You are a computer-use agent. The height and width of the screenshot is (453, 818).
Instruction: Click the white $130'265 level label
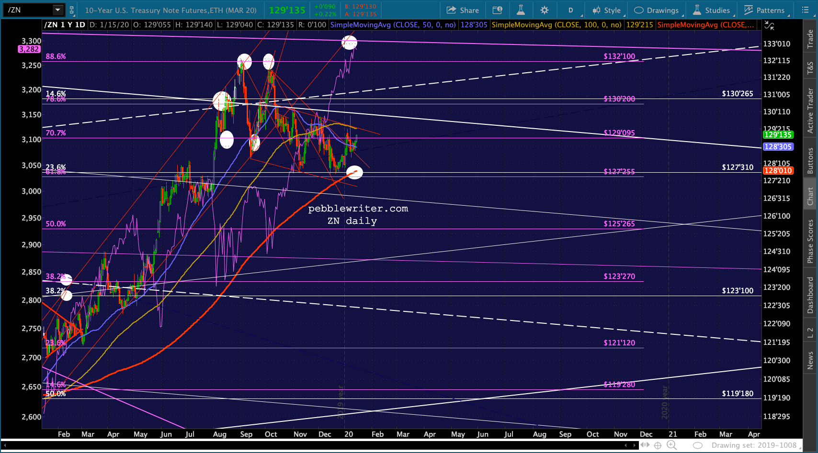click(738, 94)
